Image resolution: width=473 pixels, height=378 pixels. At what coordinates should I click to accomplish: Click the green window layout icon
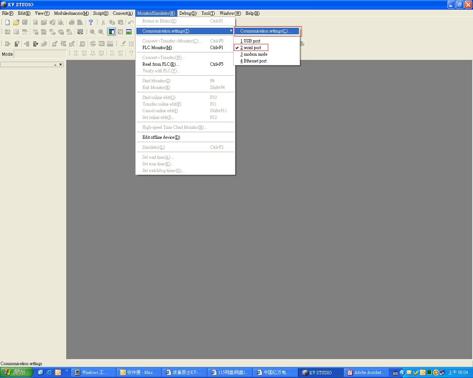click(129, 32)
